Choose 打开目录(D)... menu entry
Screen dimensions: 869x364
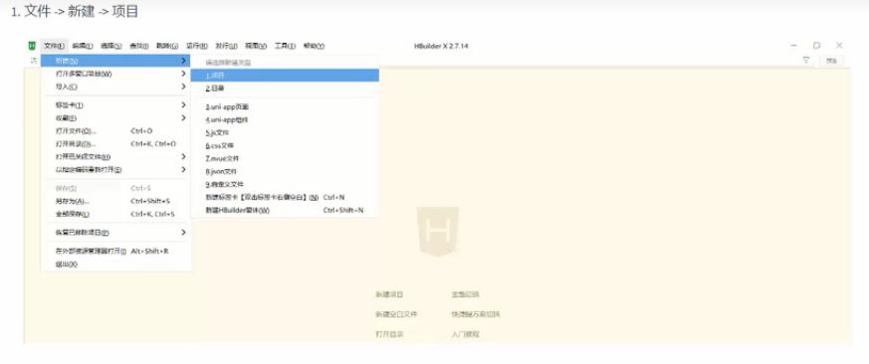coord(115,144)
